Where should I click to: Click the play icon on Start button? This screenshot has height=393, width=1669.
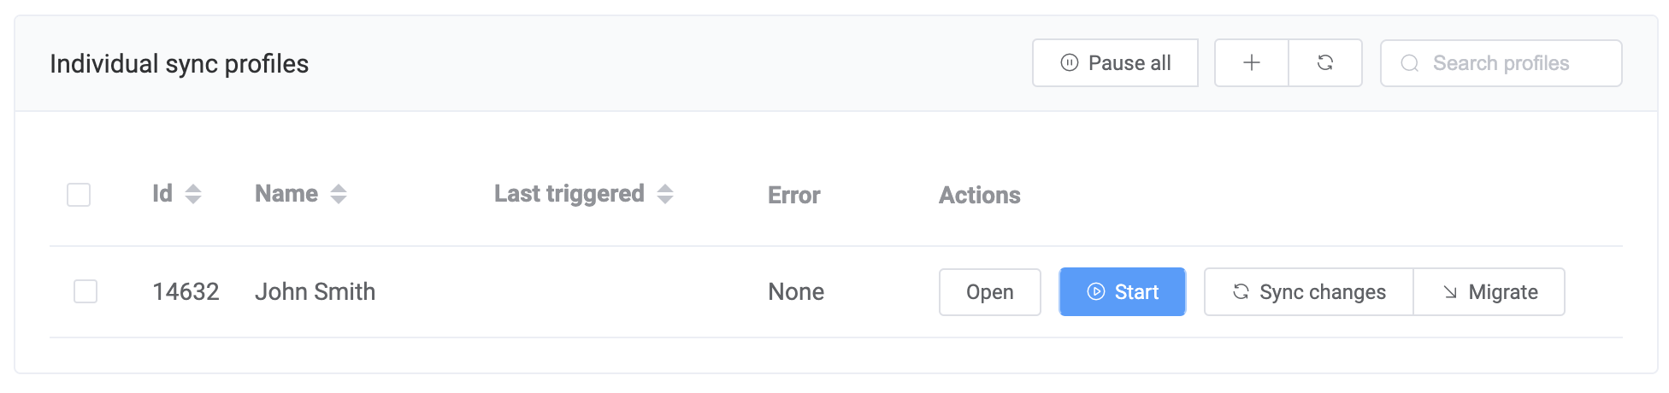point(1095,292)
